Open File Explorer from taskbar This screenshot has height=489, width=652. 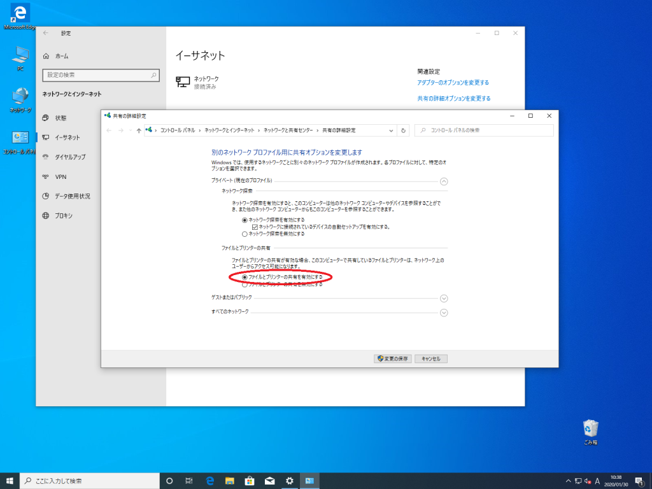click(x=229, y=481)
